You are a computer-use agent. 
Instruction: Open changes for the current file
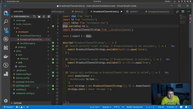tap(177, 12)
